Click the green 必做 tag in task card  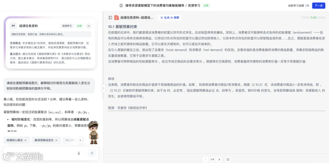pos(79,26)
